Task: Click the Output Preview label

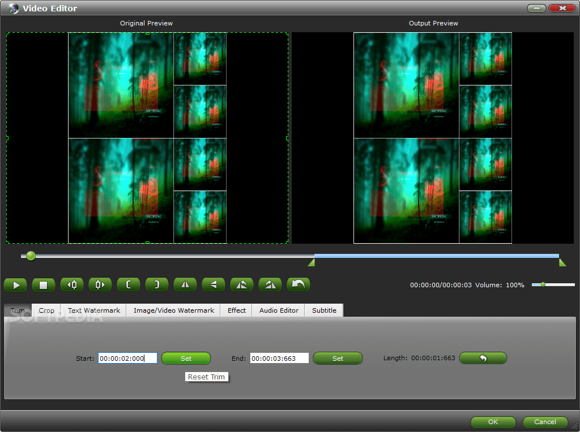Action: tap(433, 23)
